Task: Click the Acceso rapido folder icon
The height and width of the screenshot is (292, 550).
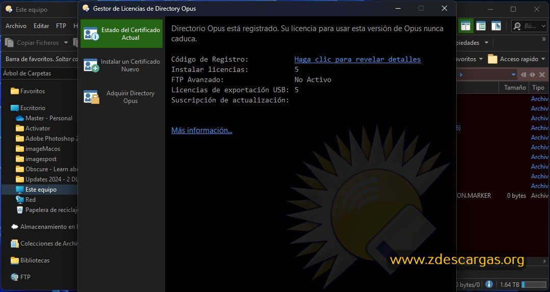Action: point(492,59)
